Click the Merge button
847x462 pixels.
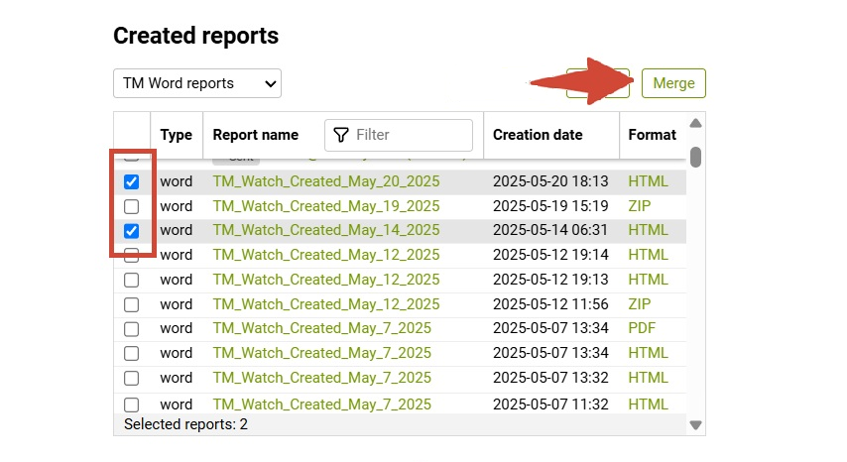(x=673, y=83)
